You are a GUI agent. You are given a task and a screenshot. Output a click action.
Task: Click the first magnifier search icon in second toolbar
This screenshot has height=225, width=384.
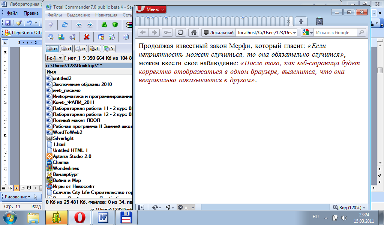coord(51,37)
